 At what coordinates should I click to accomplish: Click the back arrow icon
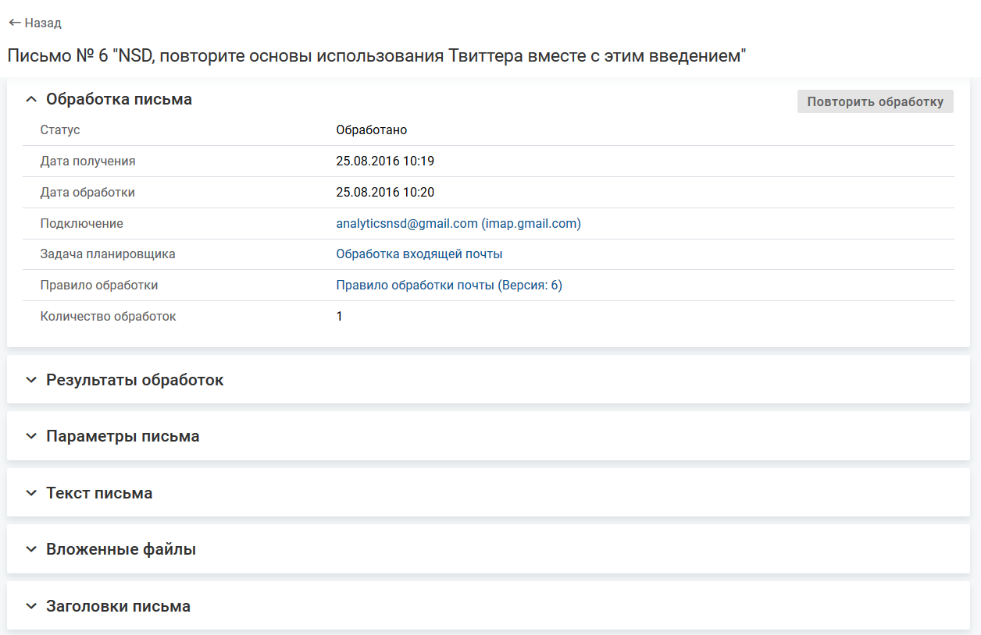(x=14, y=23)
